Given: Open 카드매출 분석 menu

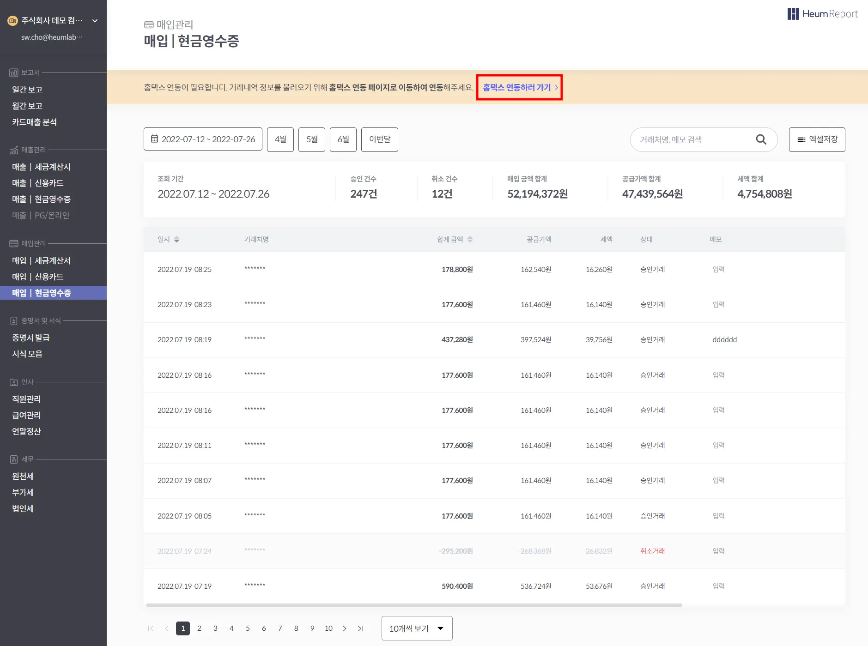Looking at the screenshot, I should coord(35,122).
